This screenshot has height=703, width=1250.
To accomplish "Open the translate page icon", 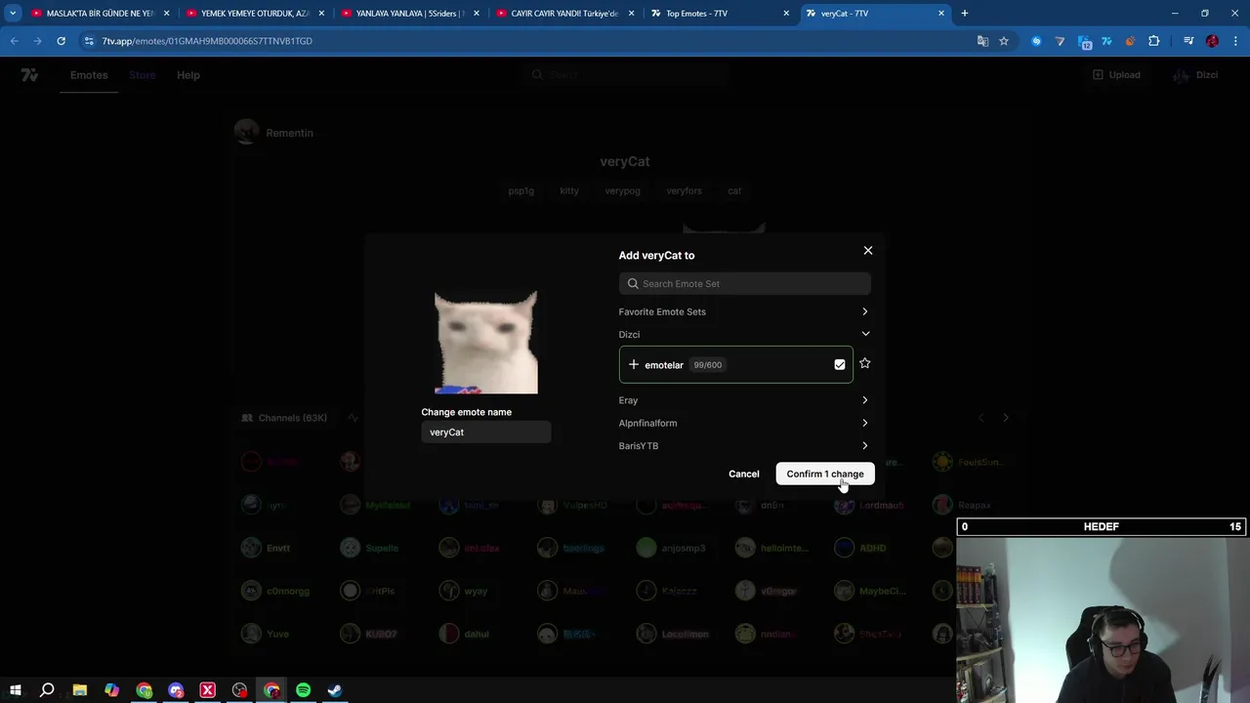I will click(x=982, y=41).
